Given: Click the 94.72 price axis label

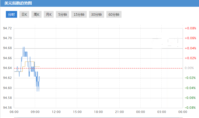Looking at the screenshot, I should [x=7, y=28].
